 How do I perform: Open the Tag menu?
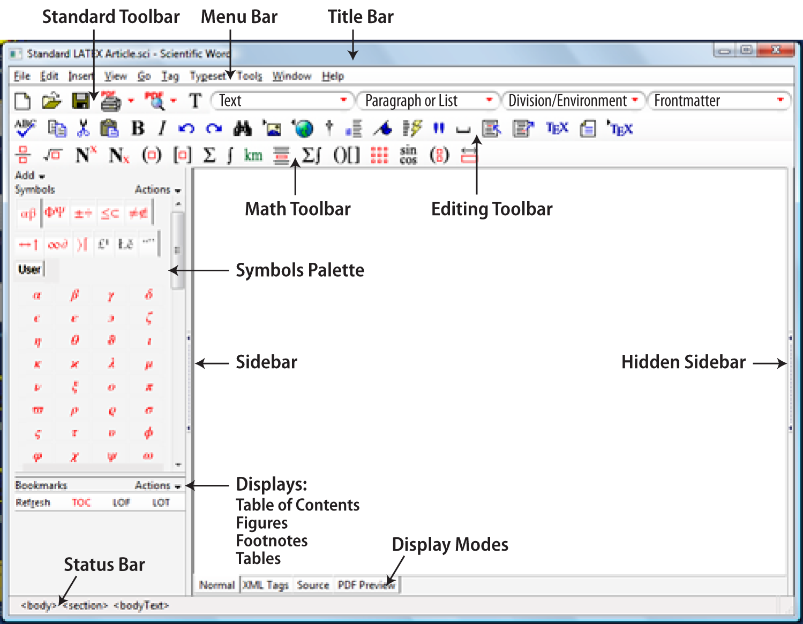pos(170,77)
